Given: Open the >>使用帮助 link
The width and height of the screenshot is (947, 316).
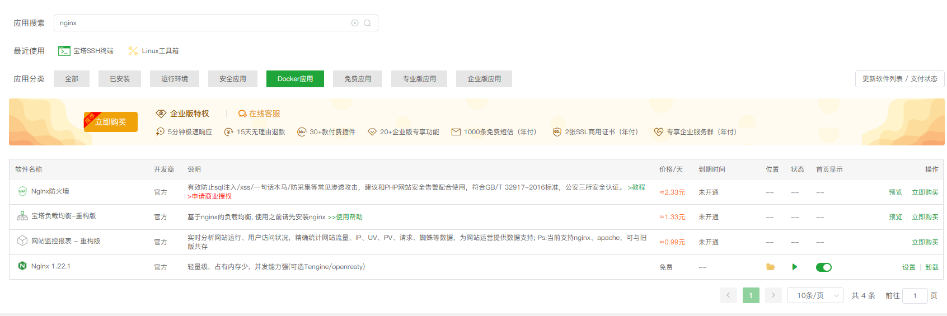Looking at the screenshot, I should pyautogui.click(x=345, y=217).
